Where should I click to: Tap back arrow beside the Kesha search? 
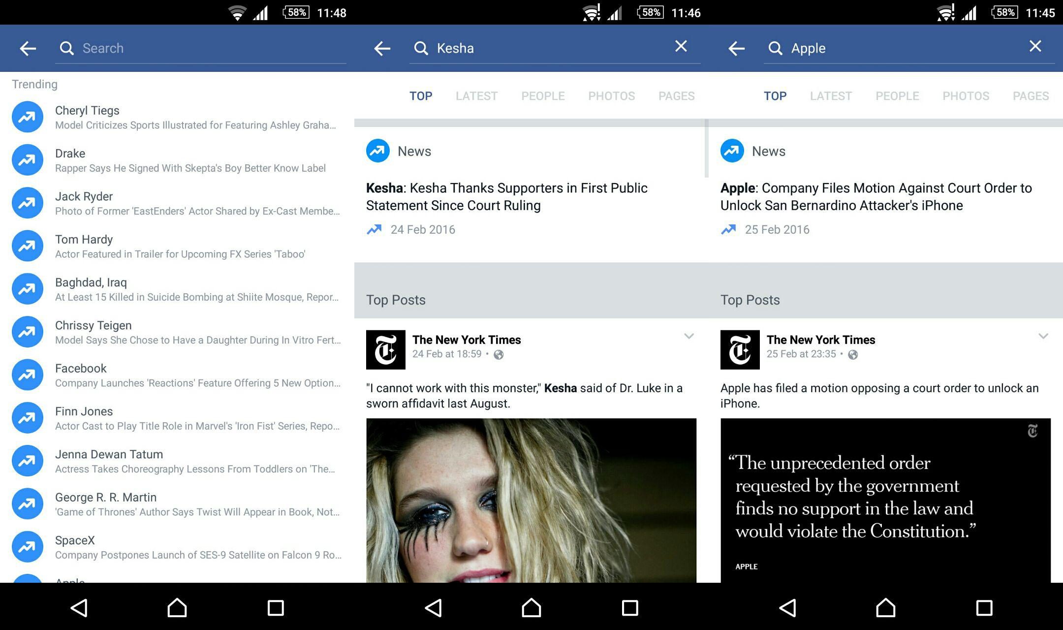(x=382, y=48)
